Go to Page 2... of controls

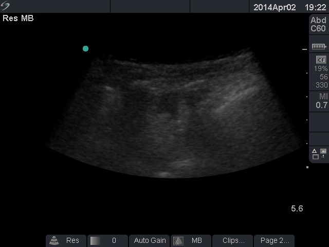[x=274, y=241]
